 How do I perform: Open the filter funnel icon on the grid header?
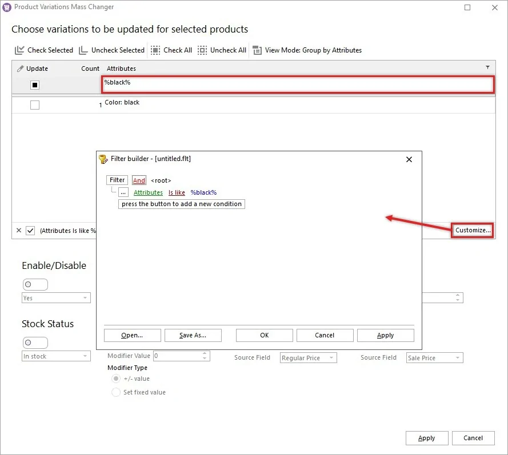[x=487, y=67]
